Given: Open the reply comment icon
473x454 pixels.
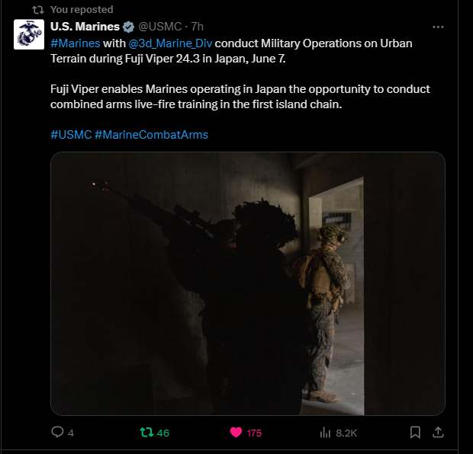Looking at the screenshot, I should pos(57,433).
